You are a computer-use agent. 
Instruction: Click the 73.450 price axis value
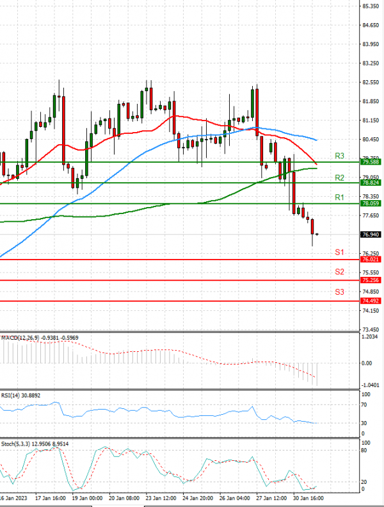(x=371, y=330)
